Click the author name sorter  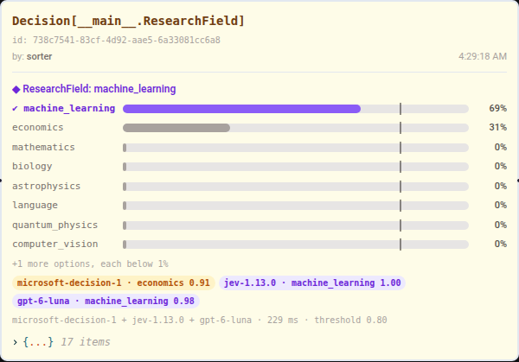pyautogui.click(x=40, y=56)
